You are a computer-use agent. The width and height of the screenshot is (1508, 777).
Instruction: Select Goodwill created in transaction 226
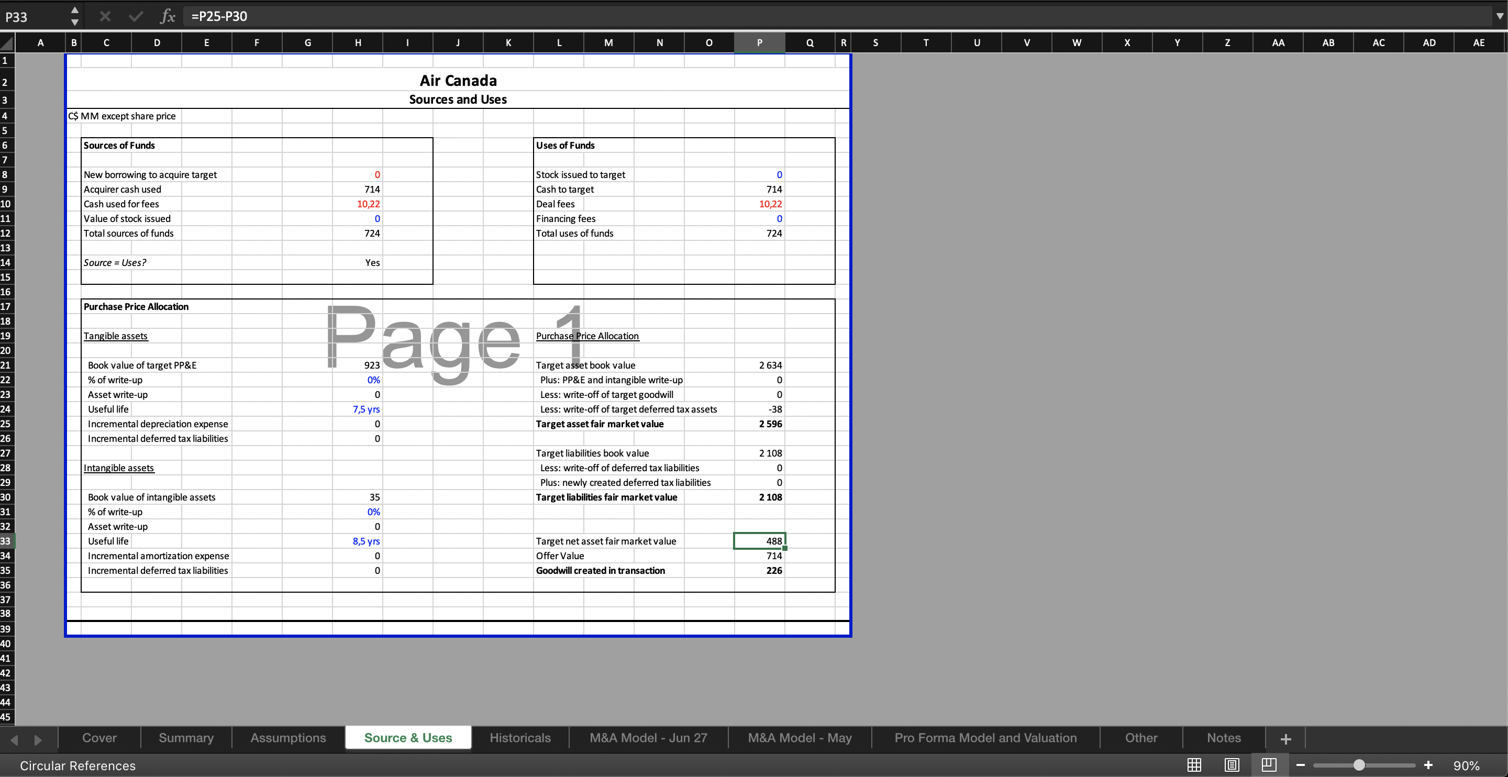click(x=759, y=570)
